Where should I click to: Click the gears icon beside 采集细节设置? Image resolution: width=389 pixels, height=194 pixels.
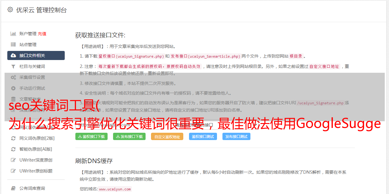point(13,77)
